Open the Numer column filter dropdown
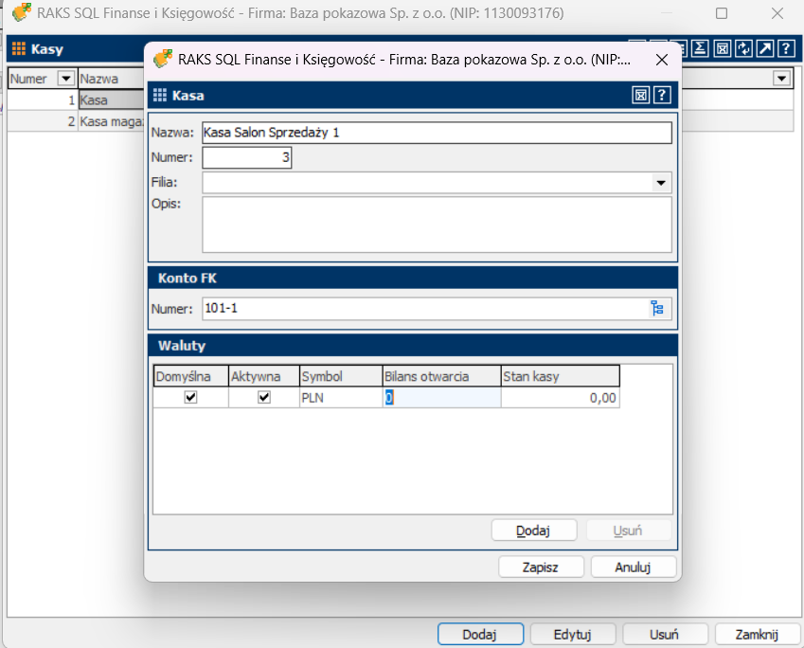This screenshot has width=804, height=648. pos(66,79)
